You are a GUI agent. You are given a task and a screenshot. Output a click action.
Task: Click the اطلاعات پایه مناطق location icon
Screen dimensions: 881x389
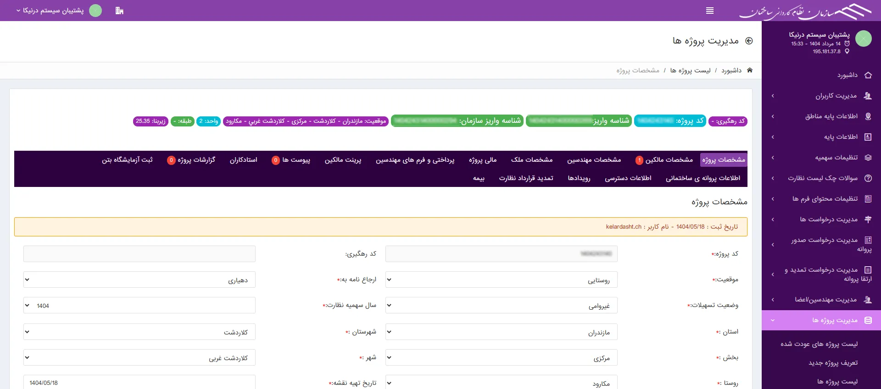(868, 116)
